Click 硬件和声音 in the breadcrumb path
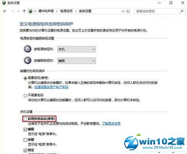This screenshot has height=154, width=187. 46,11
